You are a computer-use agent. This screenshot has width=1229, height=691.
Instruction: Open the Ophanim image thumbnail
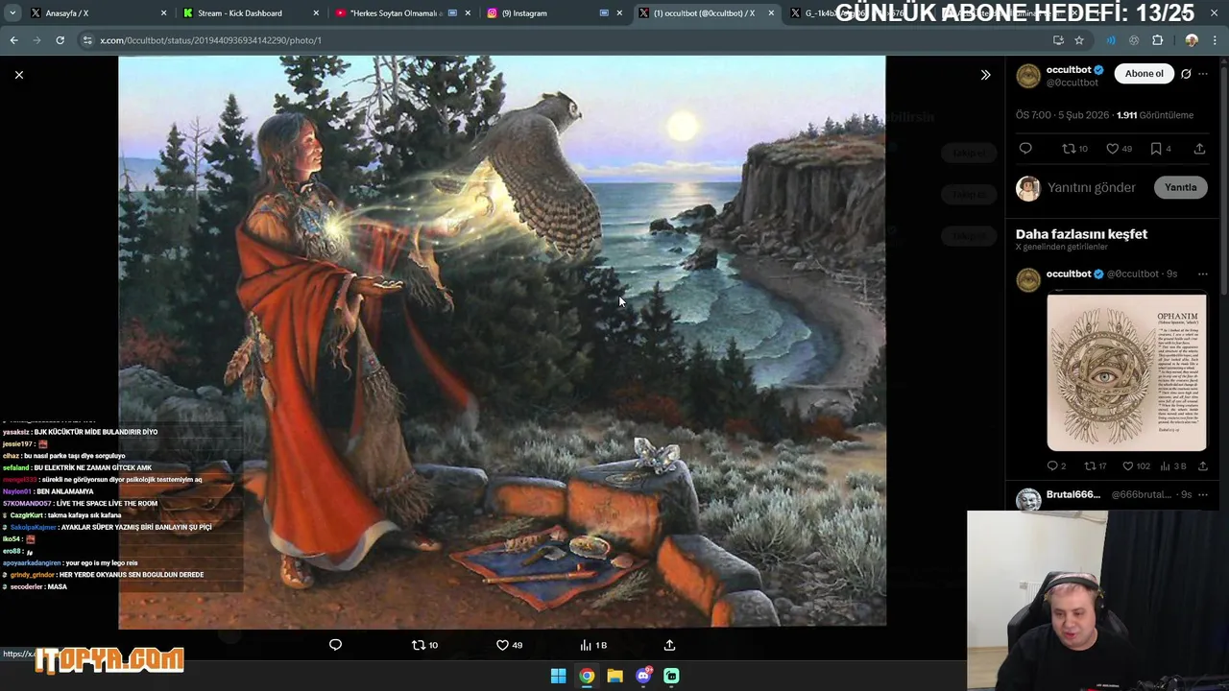tap(1126, 372)
